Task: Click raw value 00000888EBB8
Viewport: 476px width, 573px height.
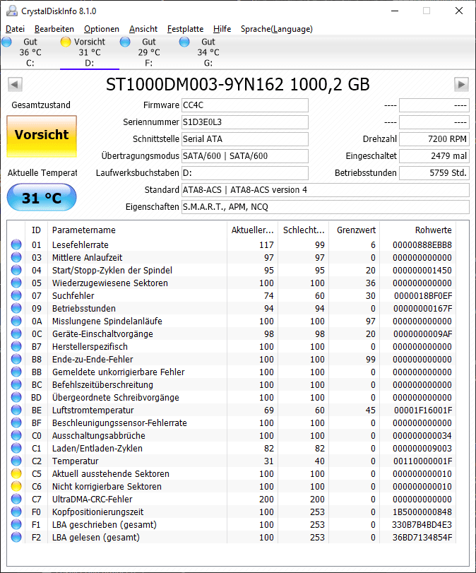Action: click(x=422, y=245)
